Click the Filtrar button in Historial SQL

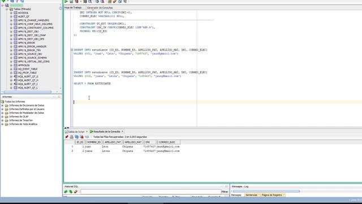225,192
